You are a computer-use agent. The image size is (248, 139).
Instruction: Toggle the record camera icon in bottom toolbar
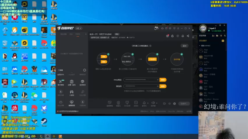tap(165, 103)
